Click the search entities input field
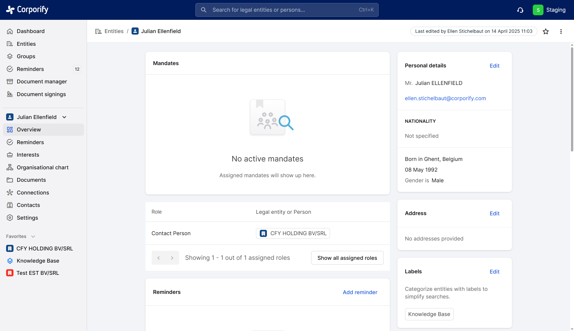 [286, 10]
